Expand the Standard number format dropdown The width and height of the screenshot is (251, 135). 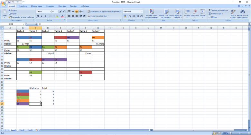(142, 12)
